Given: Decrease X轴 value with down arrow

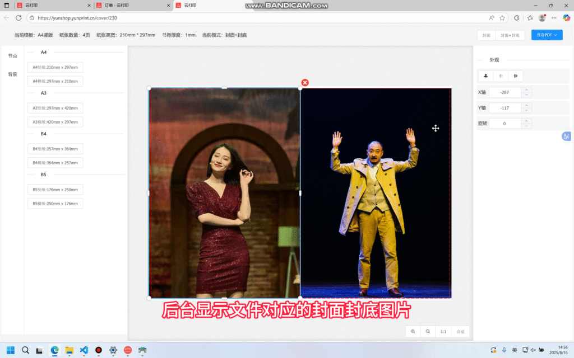Looking at the screenshot, I should coord(526,95).
